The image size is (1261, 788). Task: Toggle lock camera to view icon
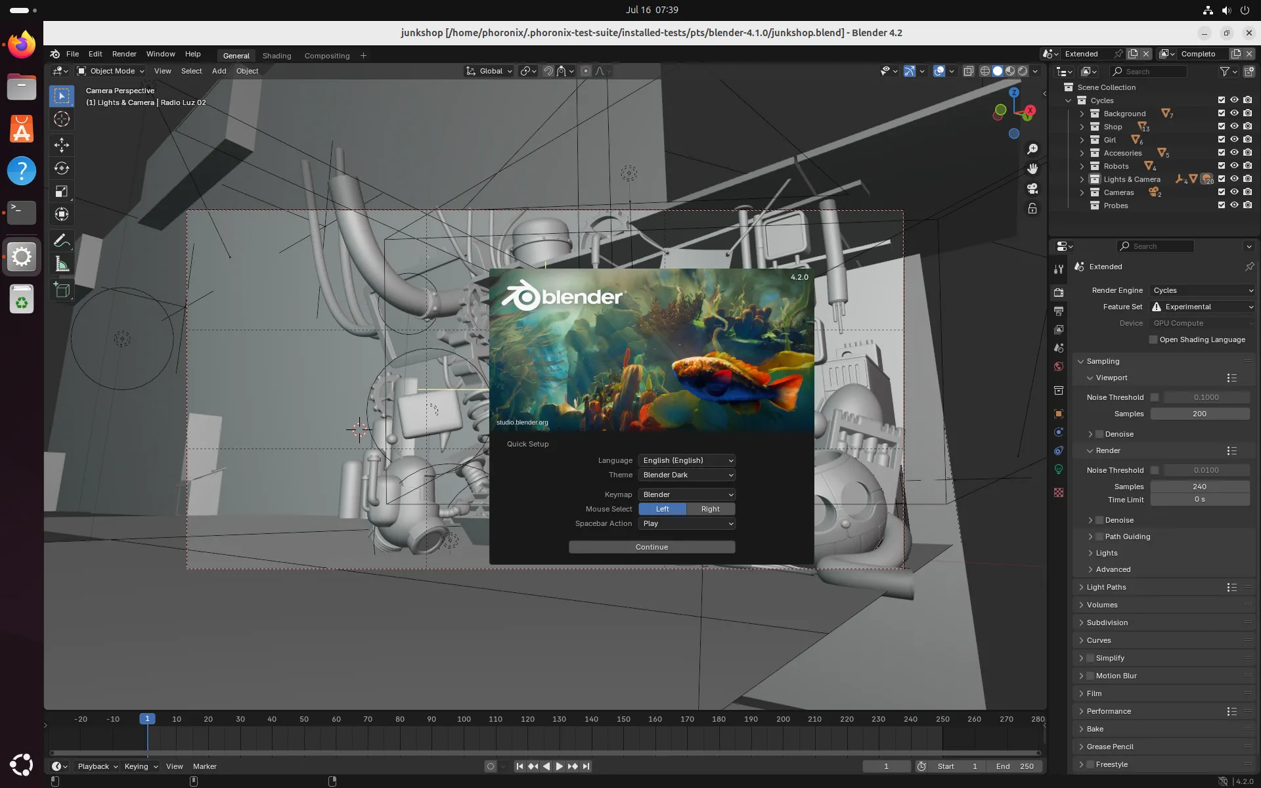coord(1032,208)
